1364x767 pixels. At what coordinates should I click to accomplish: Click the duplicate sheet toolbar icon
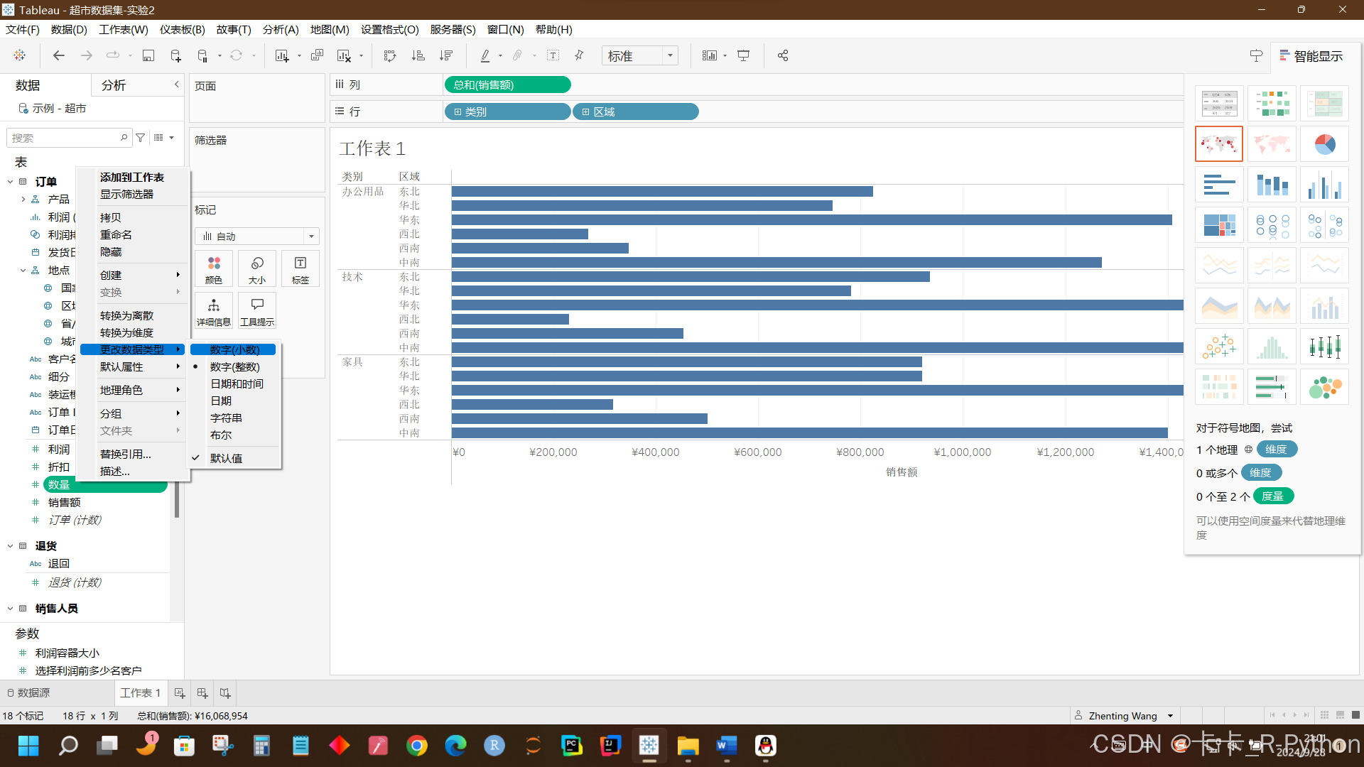tap(318, 55)
